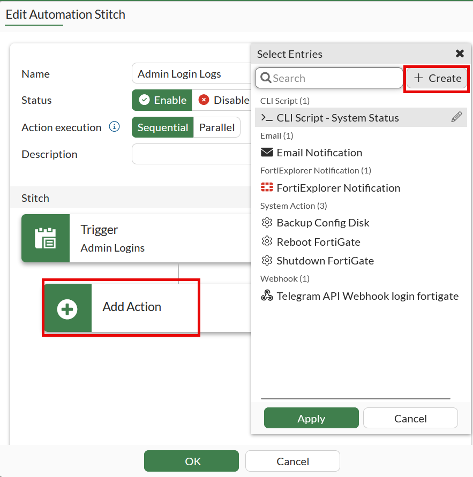
Task: Click the green plus Add Action icon
Action: [67, 308]
